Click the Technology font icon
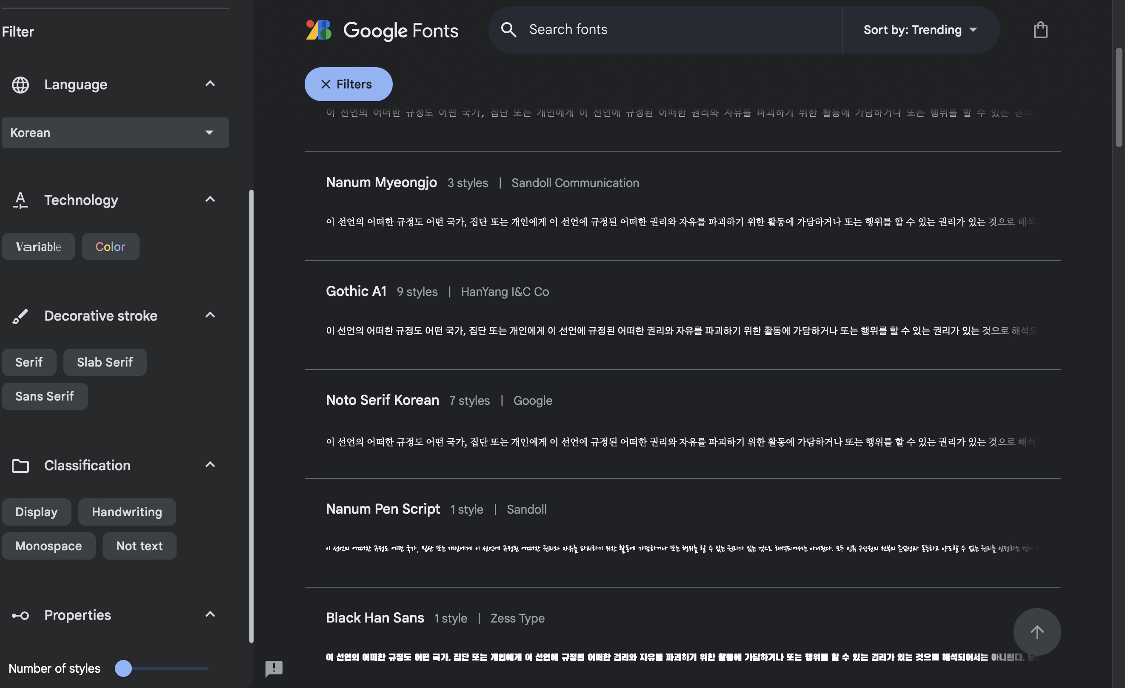Image resolution: width=1125 pixels, height=688 pixels. pyautogui.click(x=20, y=200)
